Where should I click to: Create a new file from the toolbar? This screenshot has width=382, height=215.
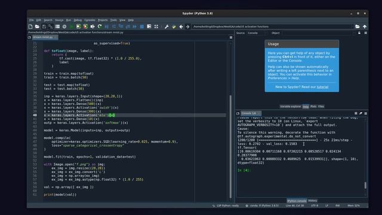[x=30, y=26]
